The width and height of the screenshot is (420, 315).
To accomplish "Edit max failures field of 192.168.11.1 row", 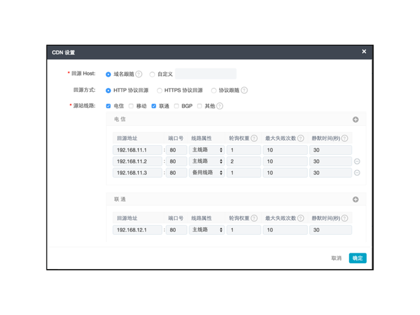I will click(285, 150).
